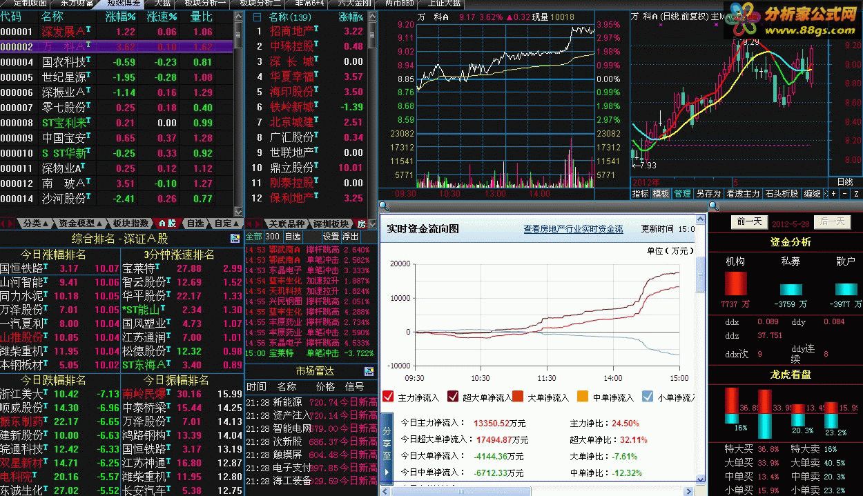Click the list icon left of 名称(139)
This screenshot has height=496, width=863.
(258, 16)
